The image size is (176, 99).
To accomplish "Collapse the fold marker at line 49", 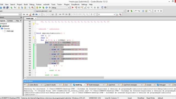I will coord(35,40).
